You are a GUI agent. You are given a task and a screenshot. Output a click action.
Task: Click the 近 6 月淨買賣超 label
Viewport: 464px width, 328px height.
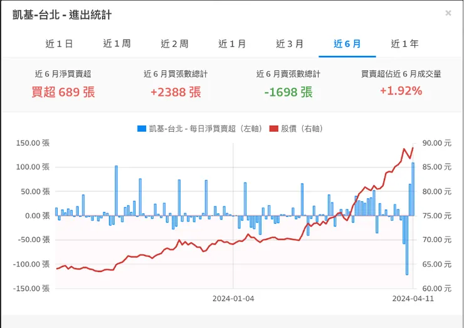[x=63, y=74]
